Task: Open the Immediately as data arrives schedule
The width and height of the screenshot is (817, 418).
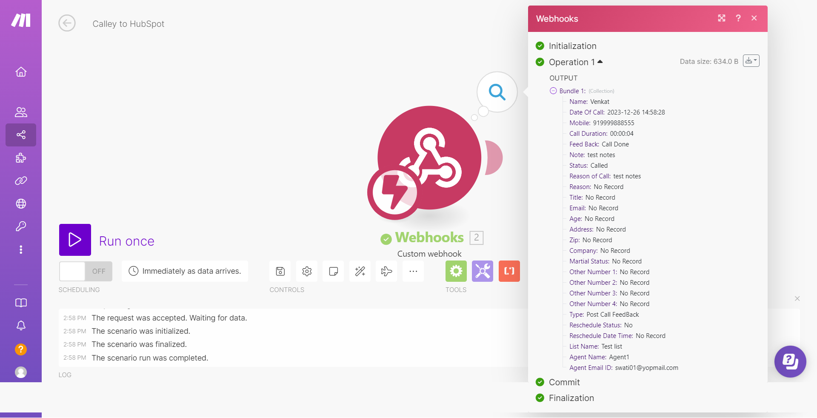Action: (185, 271)
